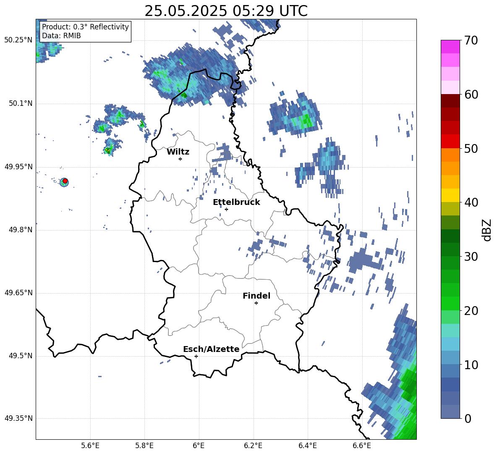Select the Wiltz city label
The height and width of the screenshot is (454, 497).
point(178,152)
